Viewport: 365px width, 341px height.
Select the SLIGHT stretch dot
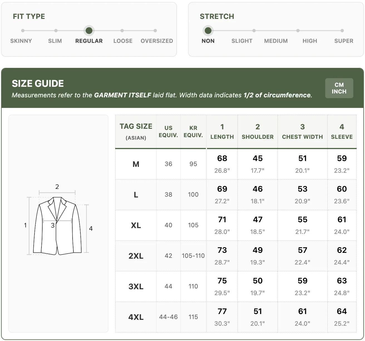click(x=254, y=31)
